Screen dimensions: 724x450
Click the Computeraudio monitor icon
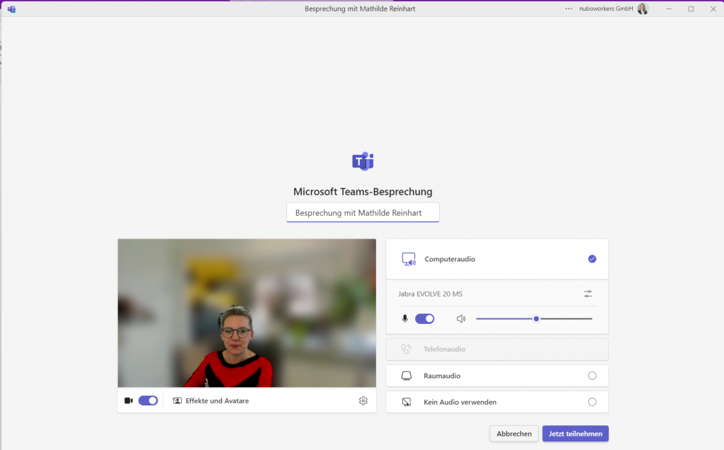pyautogui.click(x=409, y=259)
